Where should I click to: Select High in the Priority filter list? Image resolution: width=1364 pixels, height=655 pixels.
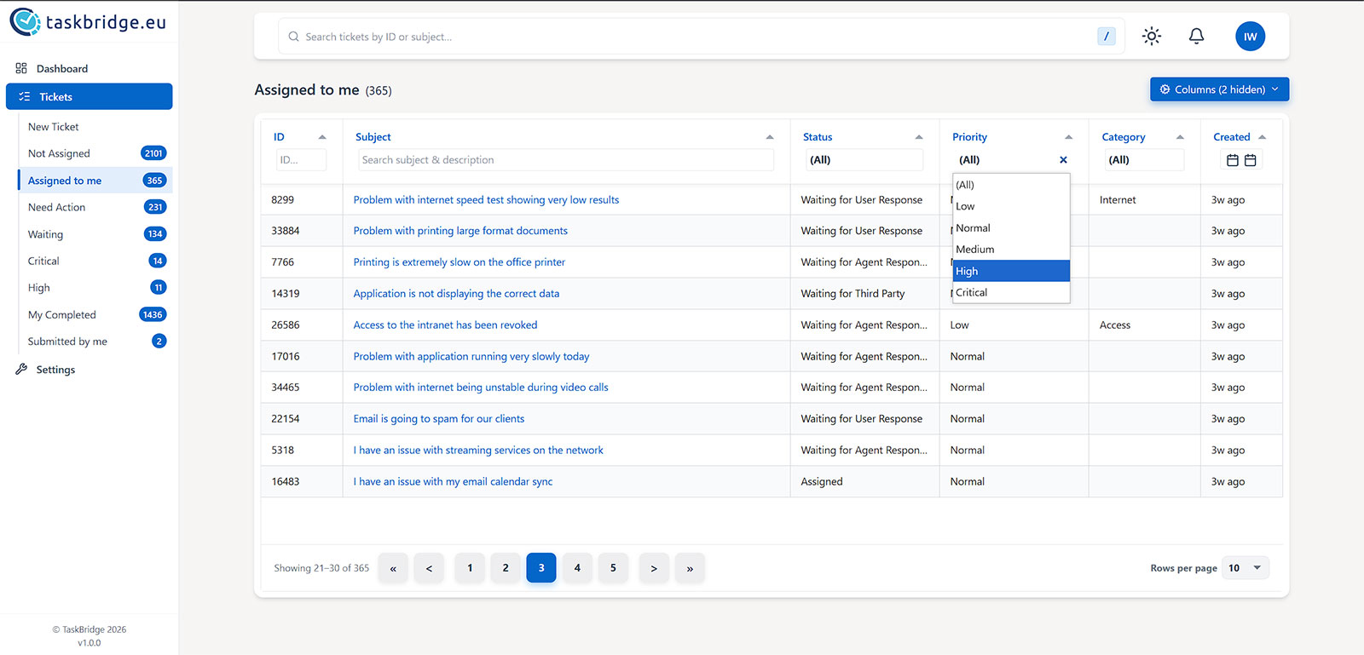click(1011, 271)
